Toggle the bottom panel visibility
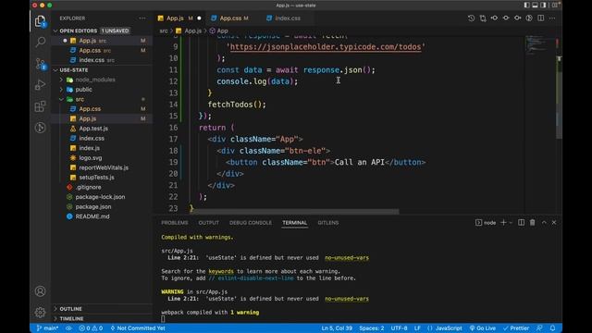This screenshot has height=333, width=592. [535, 6]
